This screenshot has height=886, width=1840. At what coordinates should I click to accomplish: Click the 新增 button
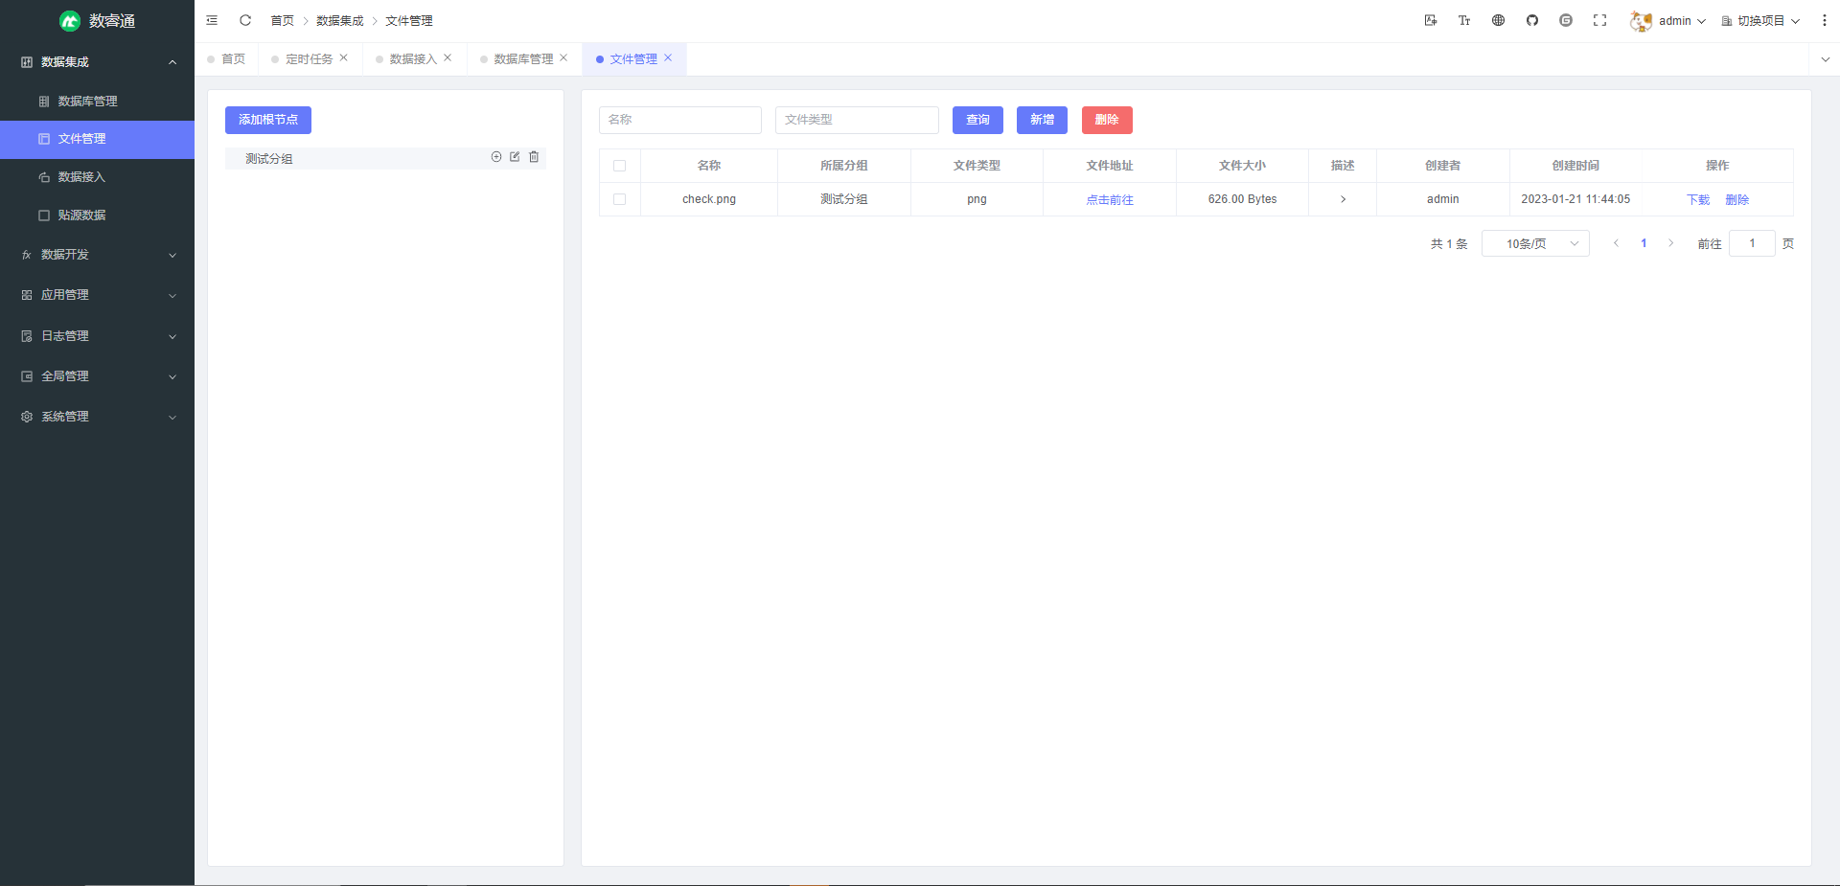coord(1042,120)
